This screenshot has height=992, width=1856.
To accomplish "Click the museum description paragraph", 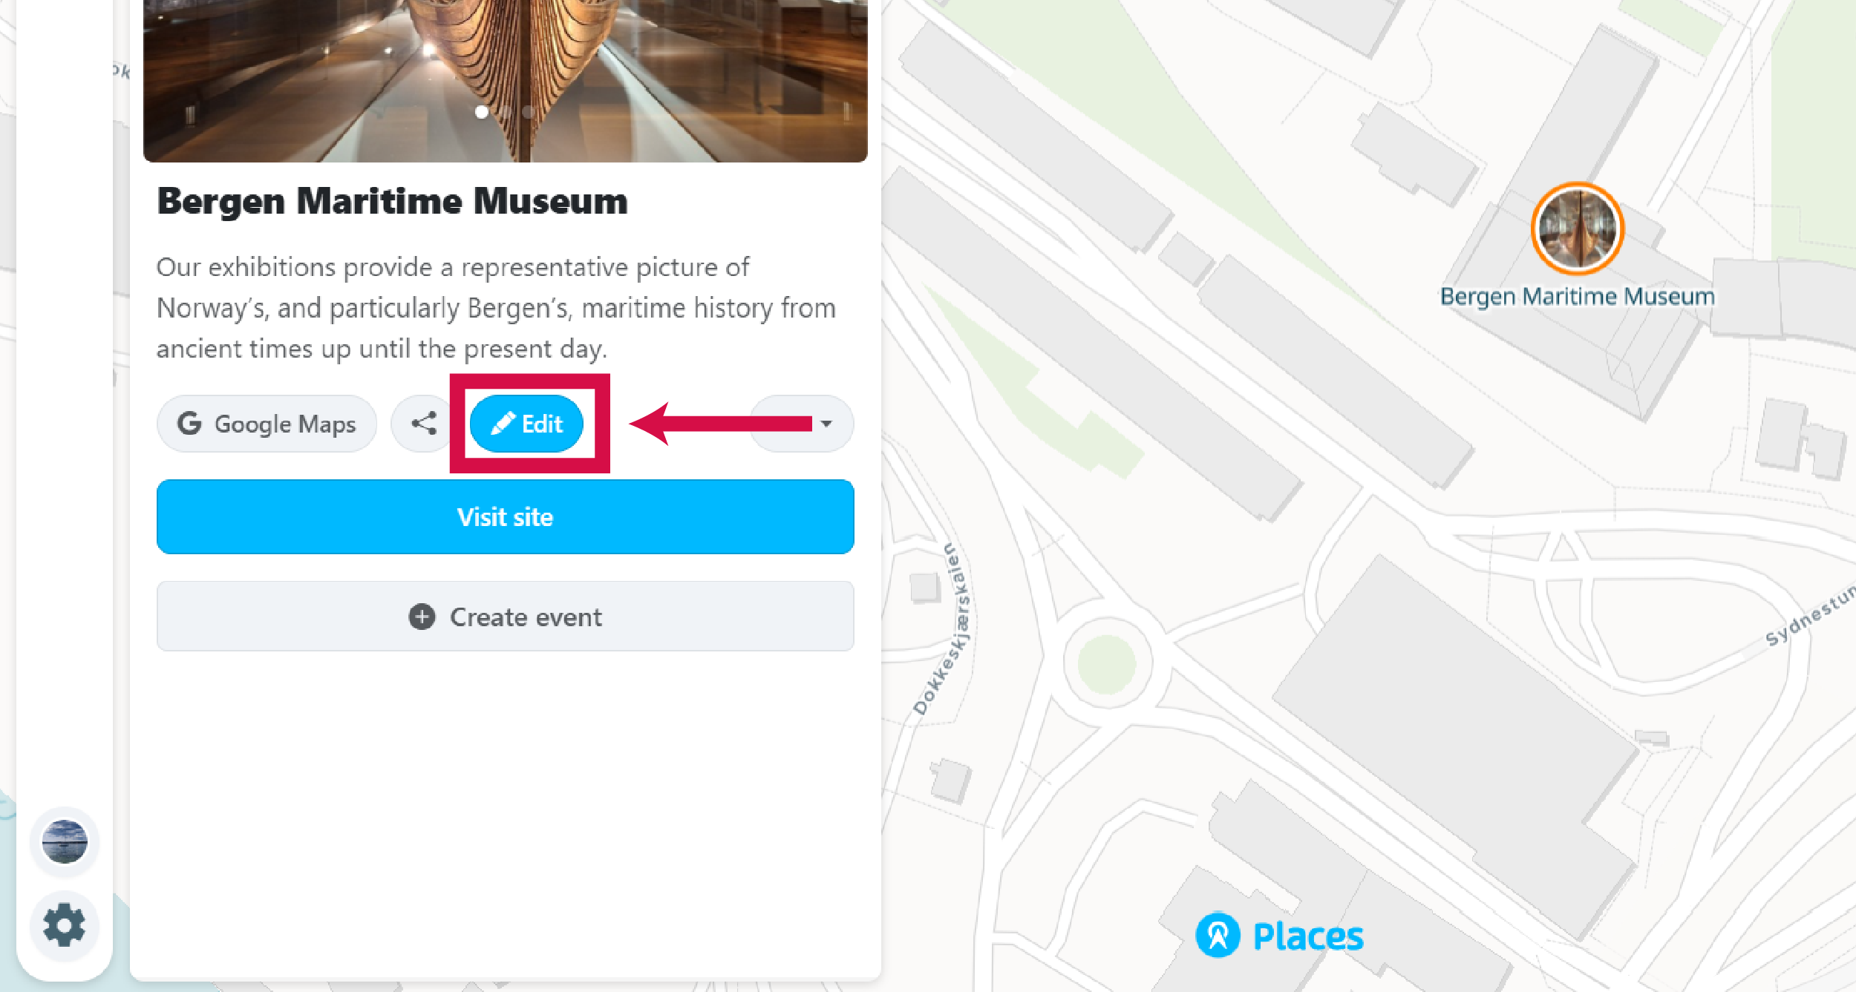I will [x=495, y=308].
